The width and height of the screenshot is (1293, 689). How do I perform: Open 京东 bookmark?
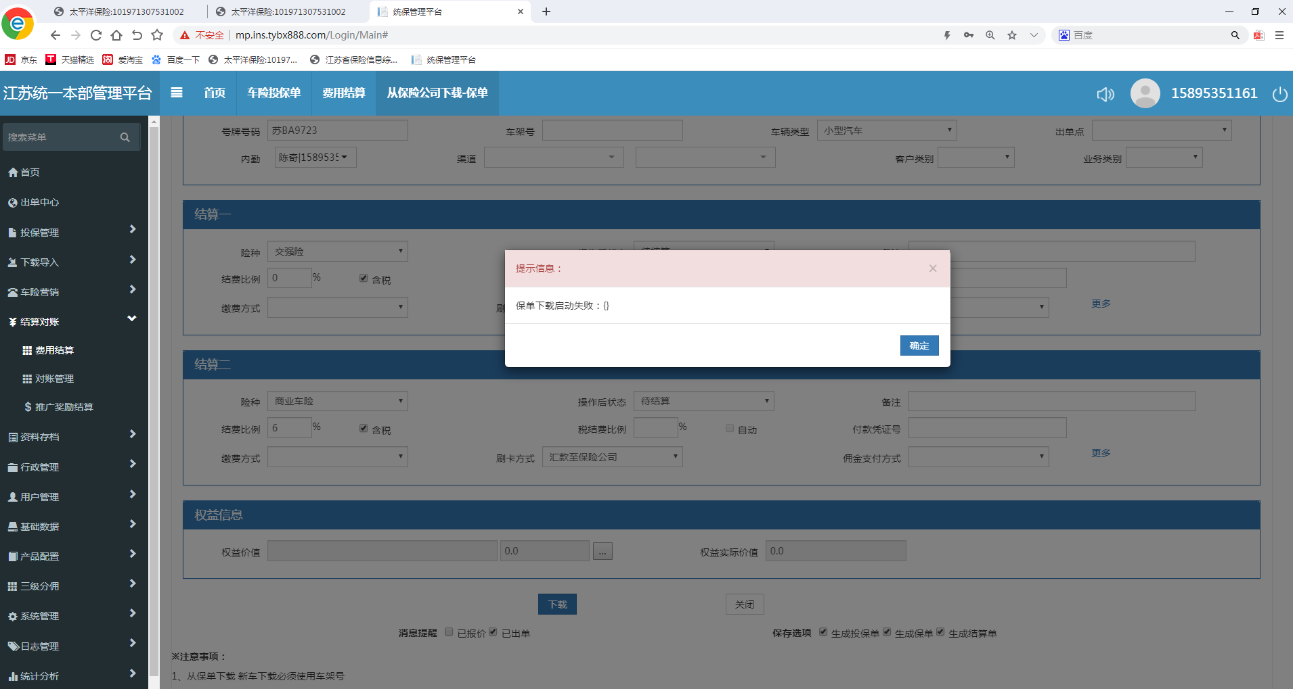click(x=21, y=60)
